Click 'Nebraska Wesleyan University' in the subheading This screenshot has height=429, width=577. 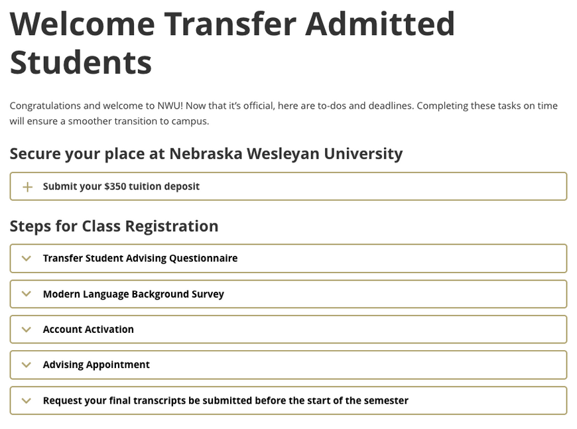[286, 154]
